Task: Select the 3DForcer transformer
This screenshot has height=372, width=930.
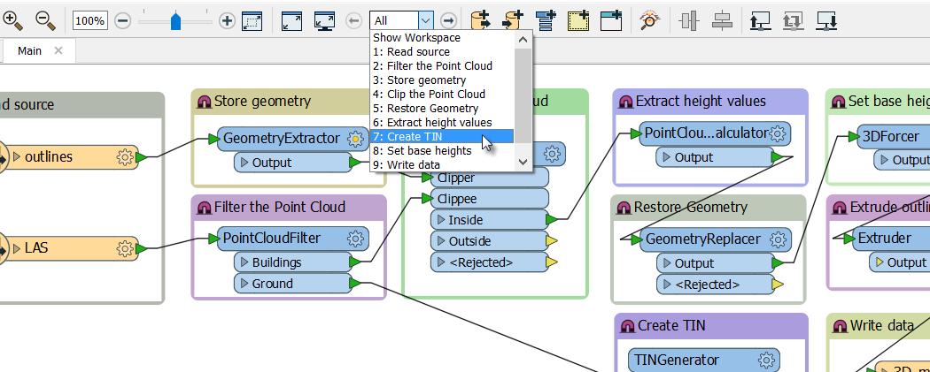Action: pyautogui.click(x=890, y=137)
